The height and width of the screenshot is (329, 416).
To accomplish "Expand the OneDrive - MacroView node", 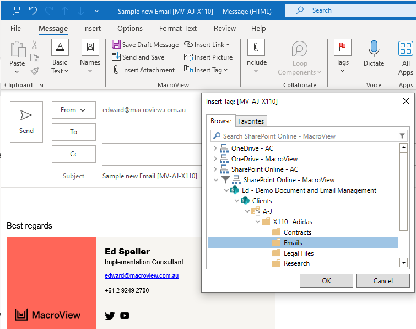I will 215,159.
